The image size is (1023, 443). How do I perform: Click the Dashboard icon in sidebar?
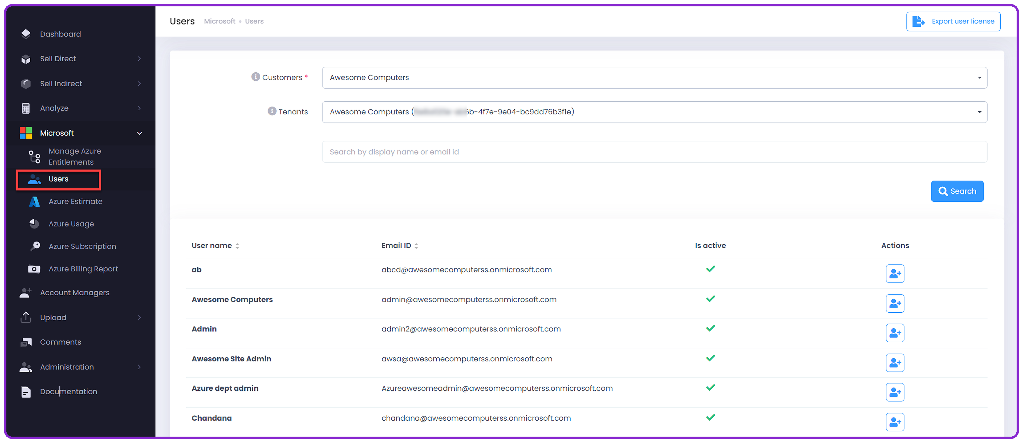coord(26,34)
